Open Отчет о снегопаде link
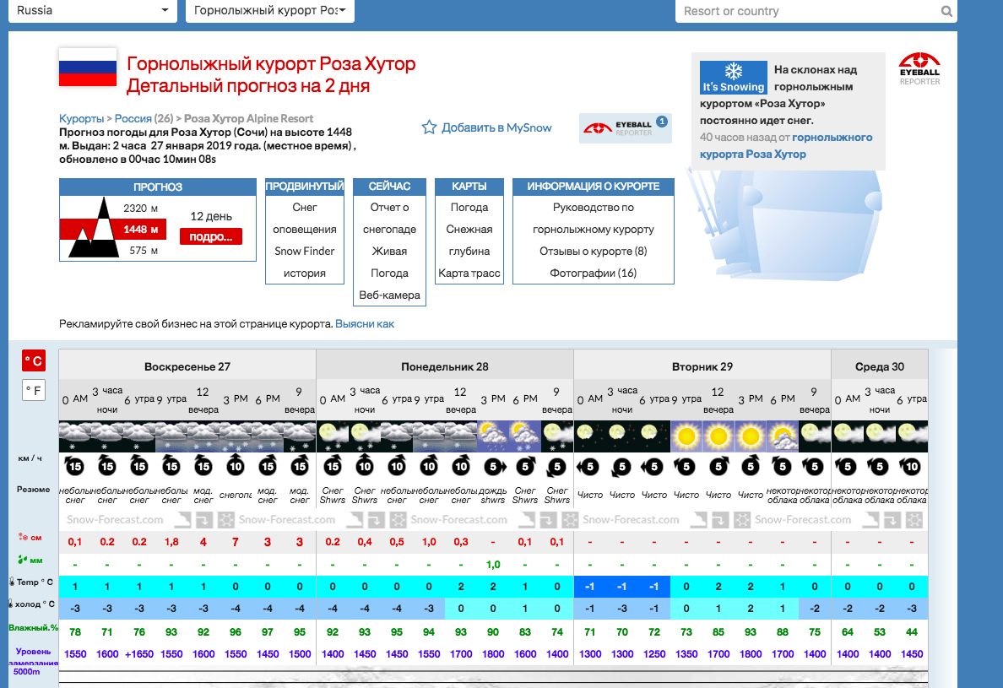The image size is (1003, 688). [x=389, y=218]
